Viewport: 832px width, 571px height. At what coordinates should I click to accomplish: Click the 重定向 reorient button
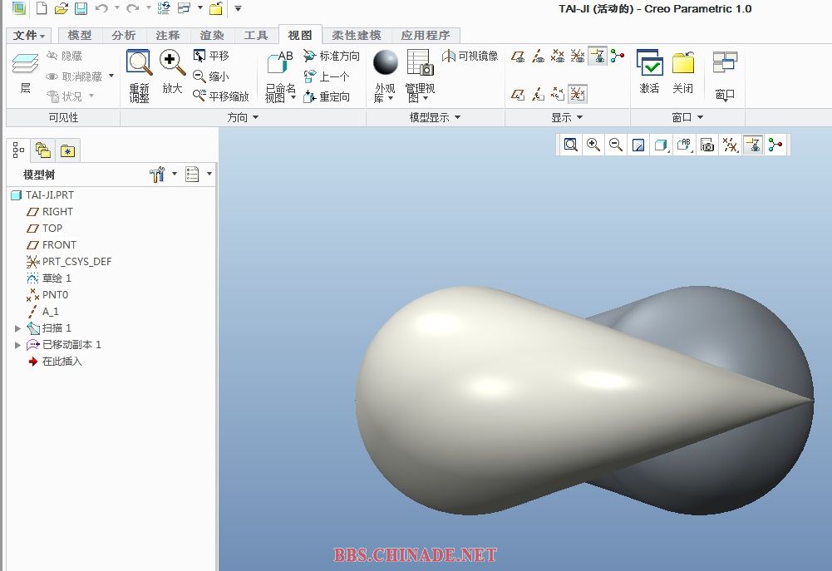(327, 97)
